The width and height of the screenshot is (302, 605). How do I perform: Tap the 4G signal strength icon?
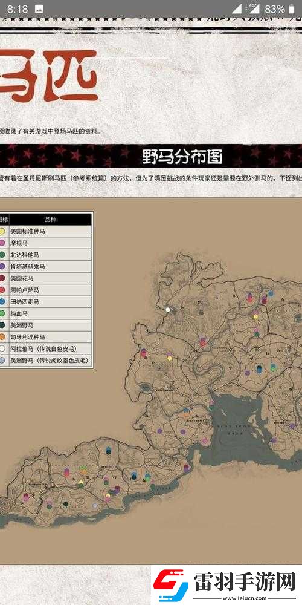(x=254, y=8)
